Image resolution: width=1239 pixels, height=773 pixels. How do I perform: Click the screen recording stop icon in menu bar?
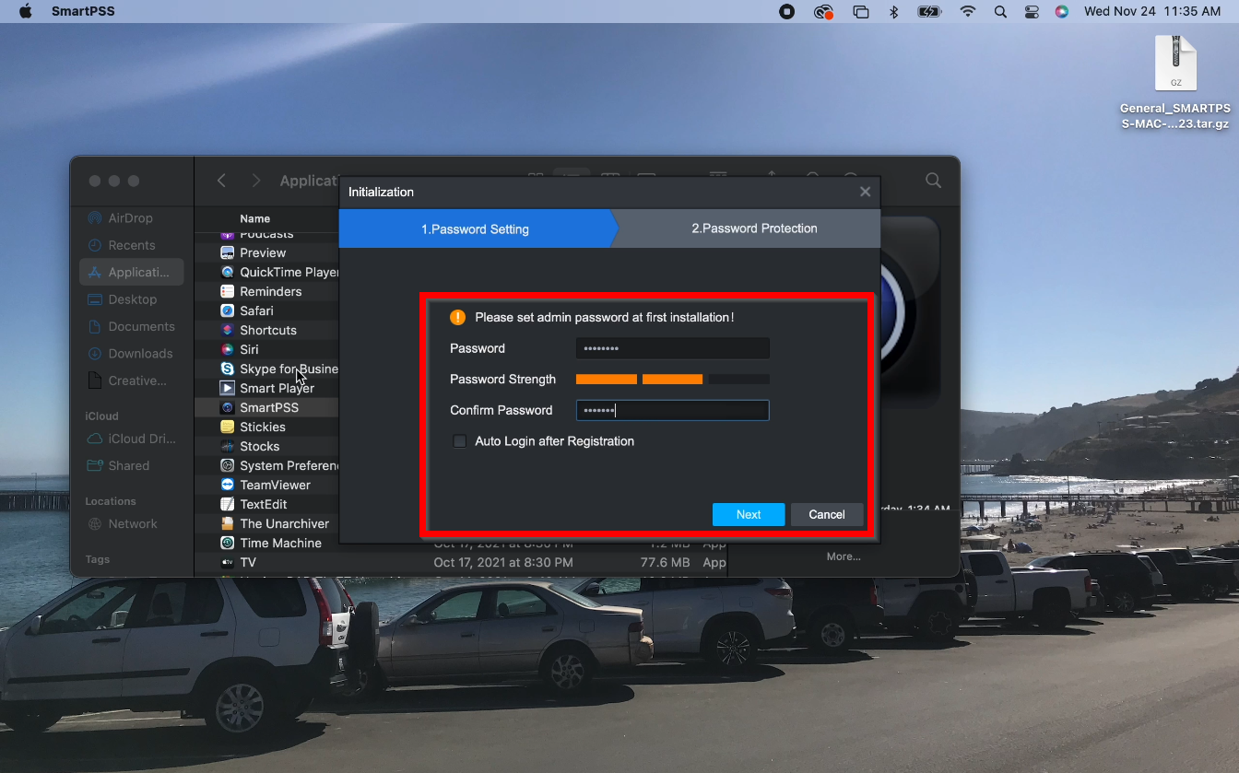pyautogui.click(x=787, y=12)
